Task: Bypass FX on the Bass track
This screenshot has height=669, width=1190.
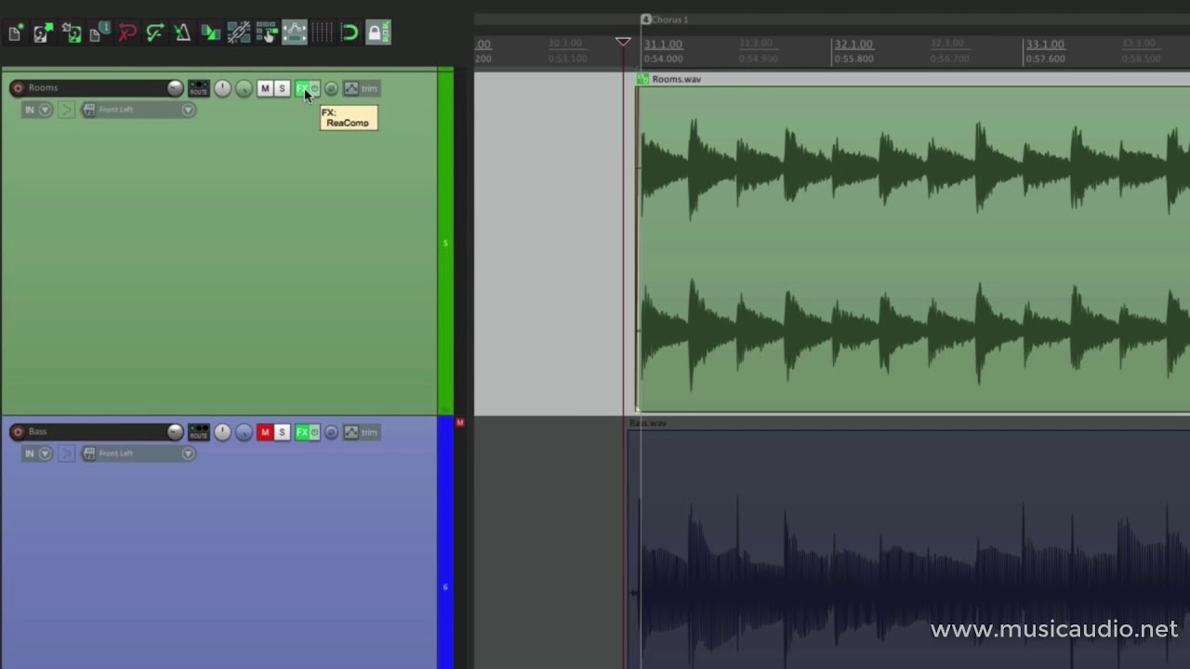Action: click(x=315, y=432)
